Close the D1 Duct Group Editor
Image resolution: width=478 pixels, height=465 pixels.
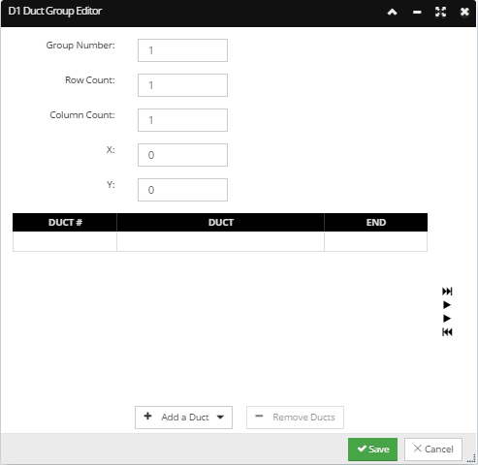coord(464,12)
